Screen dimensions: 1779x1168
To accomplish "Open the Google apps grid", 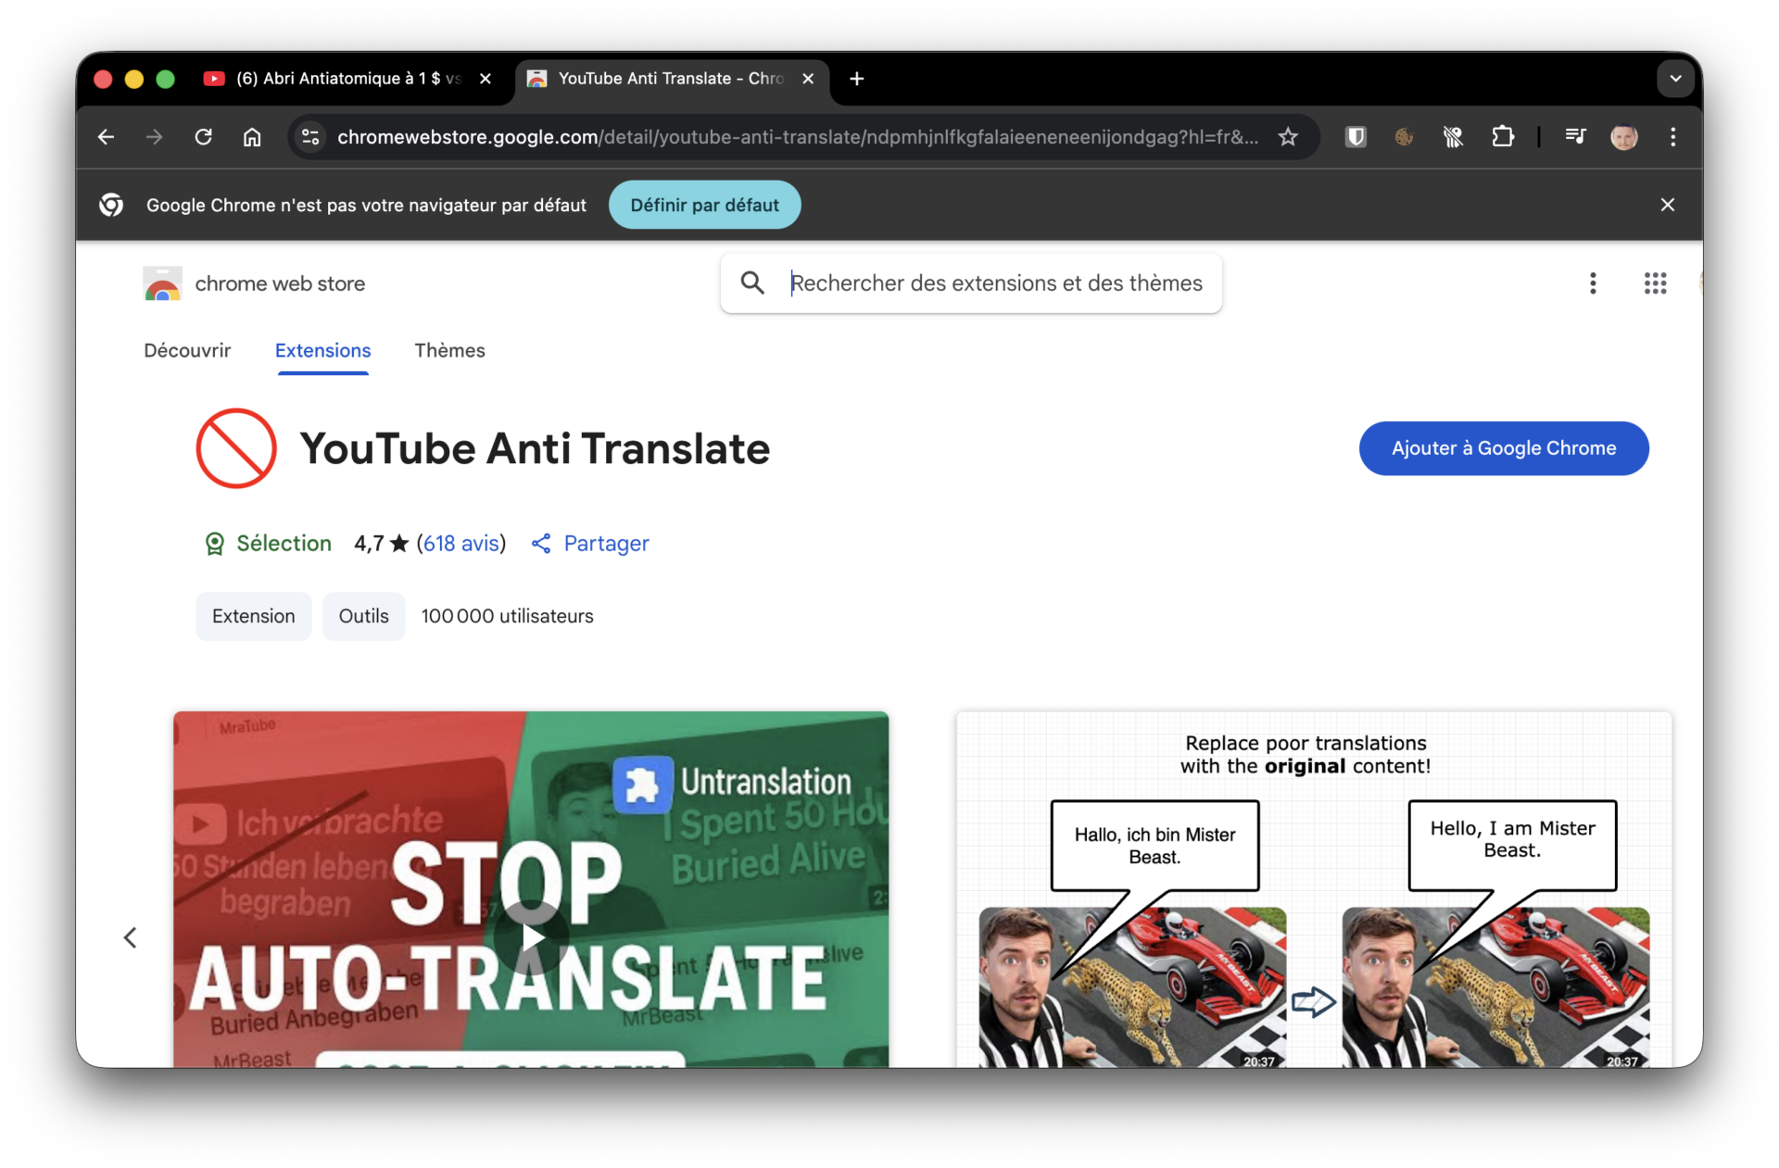I will tap(1655, 283).
